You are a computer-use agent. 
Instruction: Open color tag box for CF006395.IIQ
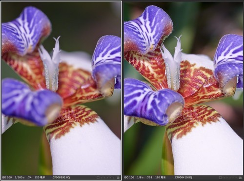(x=98, y=178)
